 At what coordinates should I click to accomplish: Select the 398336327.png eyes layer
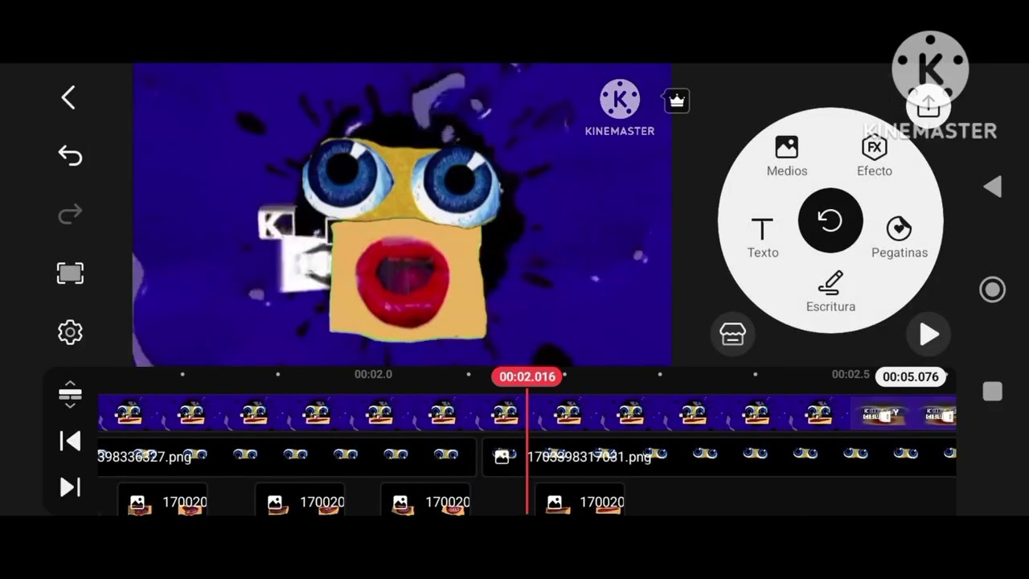click(x=287, y=456)
